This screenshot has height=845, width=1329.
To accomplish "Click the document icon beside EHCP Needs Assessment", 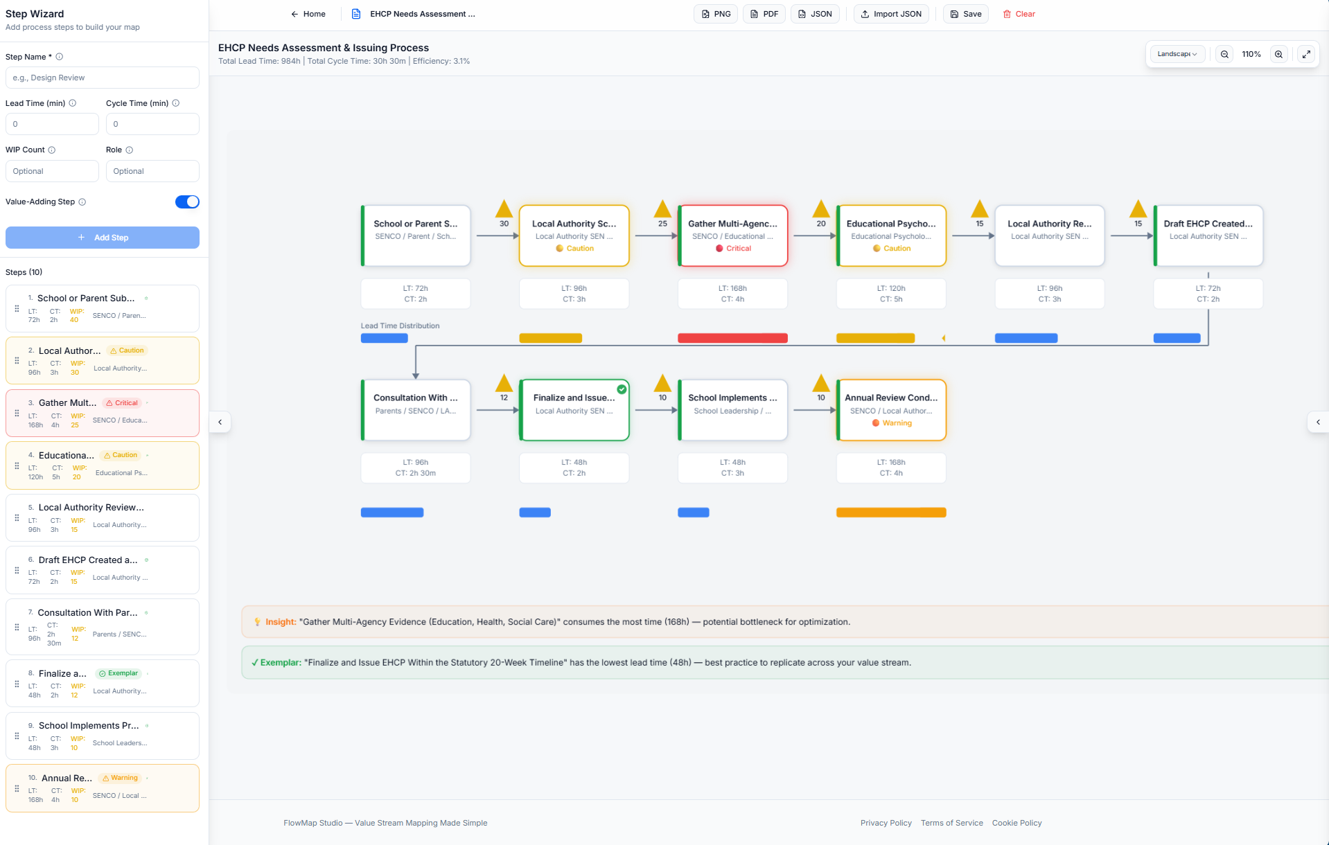I will (x=356, y=14).
